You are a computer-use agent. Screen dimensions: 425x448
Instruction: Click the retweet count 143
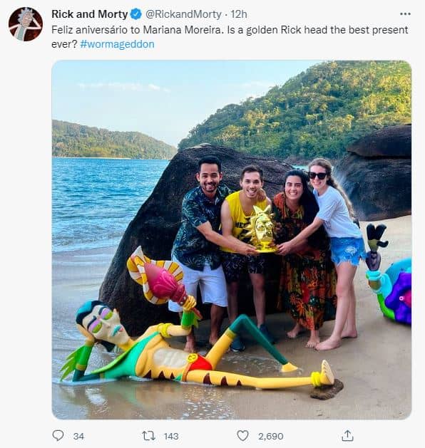point(171,436)
